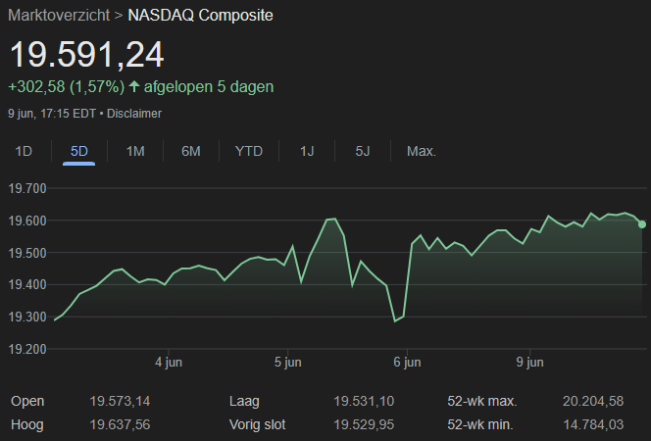Click the 'afgelopen 5 dagen' label

coord(209,87)
